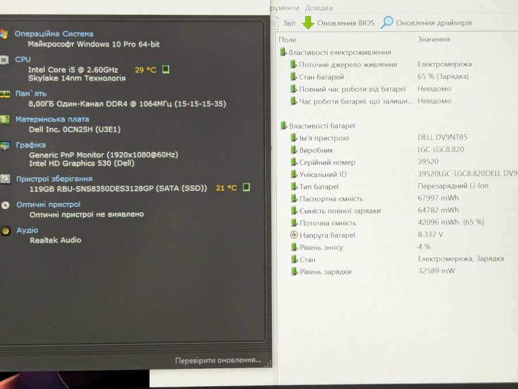The image size is (518, 389).
Task: Click the Speccy window resize grip
Action: 268,364
